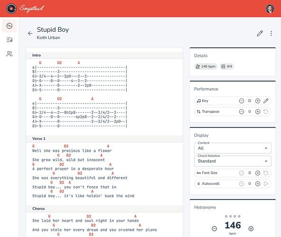This screenshot has height=237, width=281.
Task: Open the Content dropdown showing All
Action: click(x=233, y=148)
